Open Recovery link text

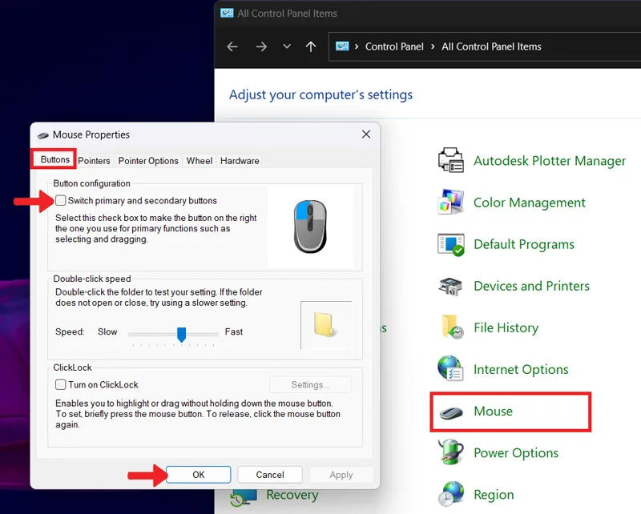coord(292,495)
